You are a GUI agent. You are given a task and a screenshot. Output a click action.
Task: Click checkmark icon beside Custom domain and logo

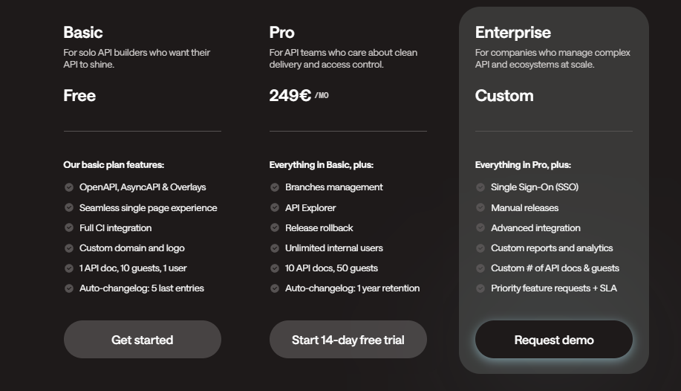(x=69, y=248)
